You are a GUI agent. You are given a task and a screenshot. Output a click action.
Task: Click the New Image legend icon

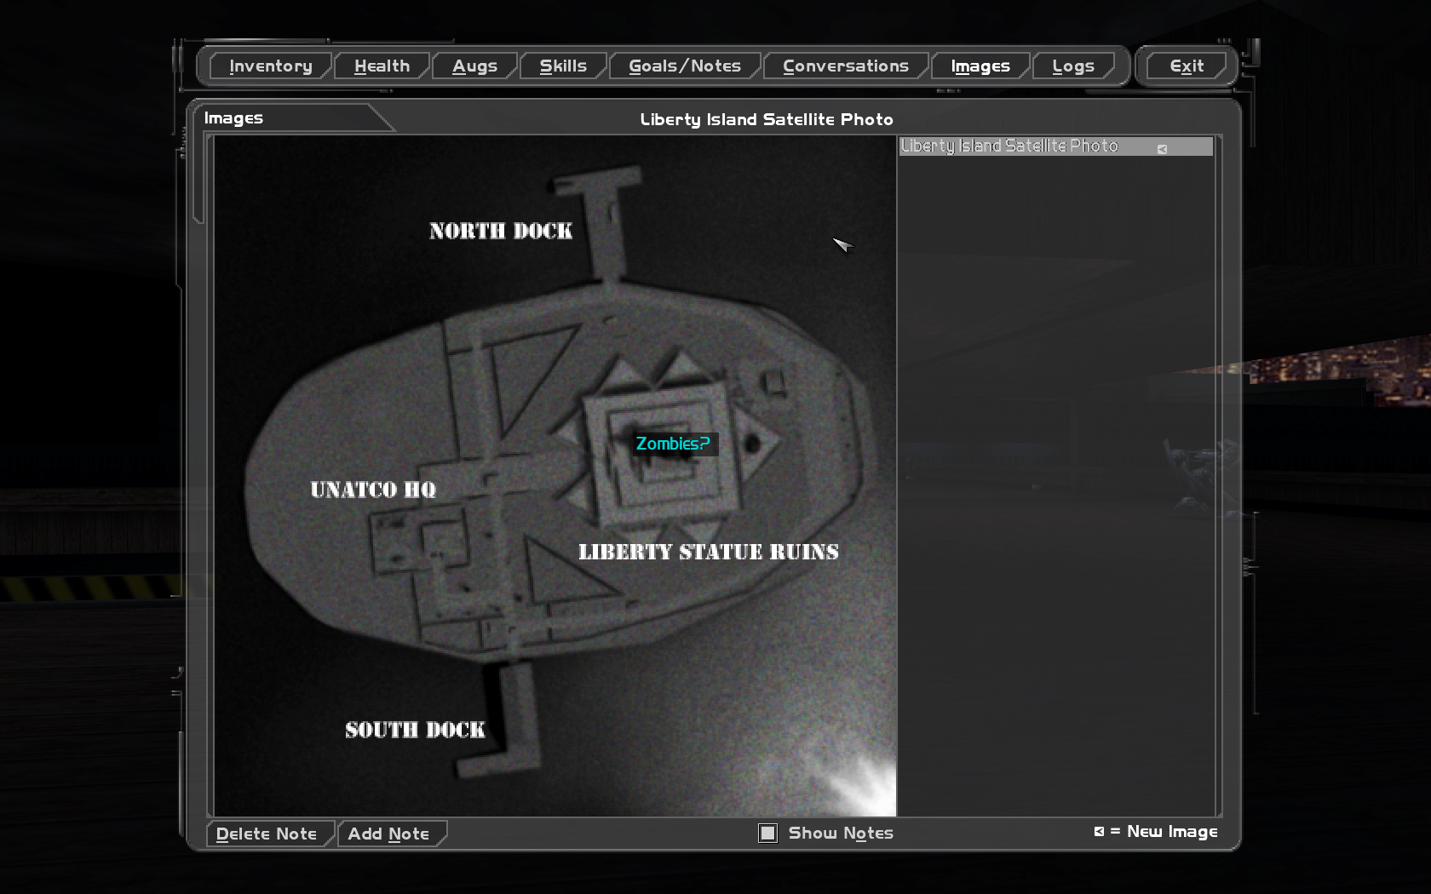[1099, 832]
